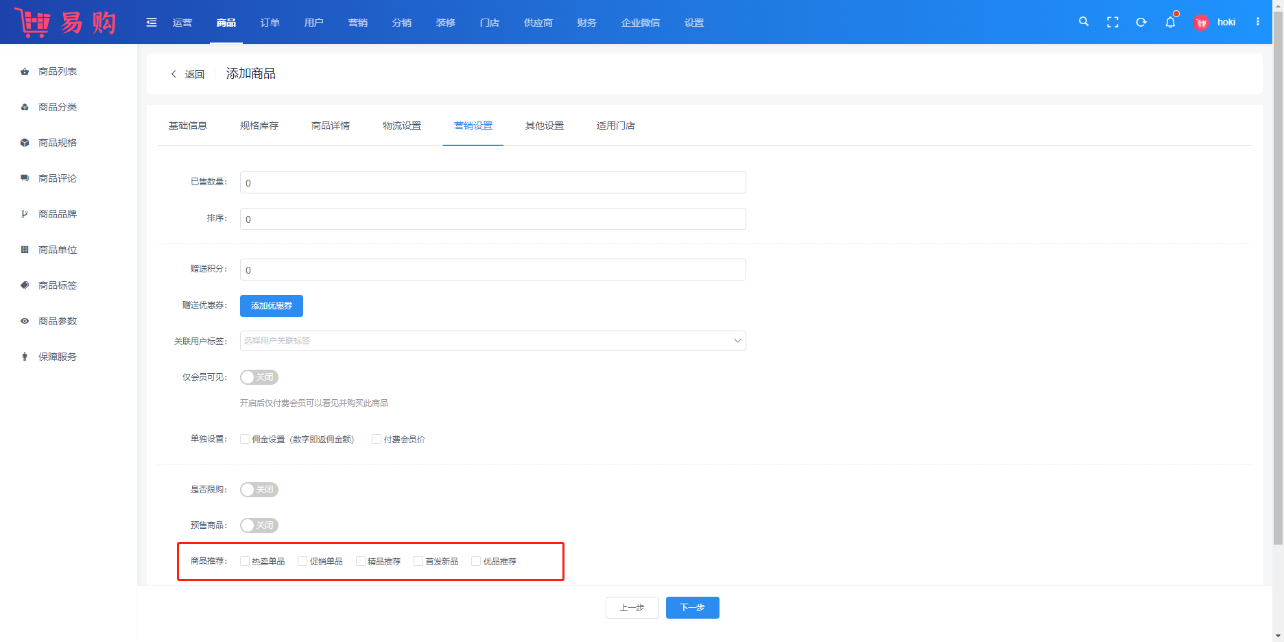Click the 易购 shopping cart logo

[65, 23]
